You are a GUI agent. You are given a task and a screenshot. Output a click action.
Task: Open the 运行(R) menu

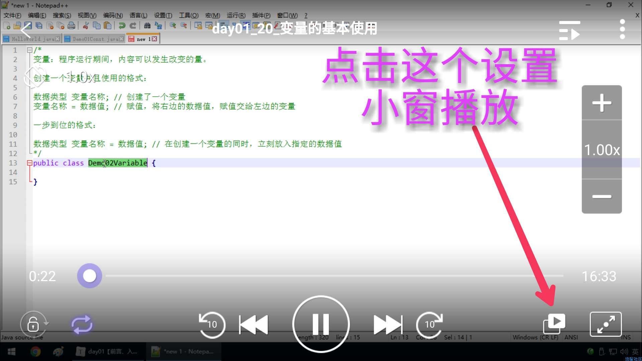coord(236,15)
